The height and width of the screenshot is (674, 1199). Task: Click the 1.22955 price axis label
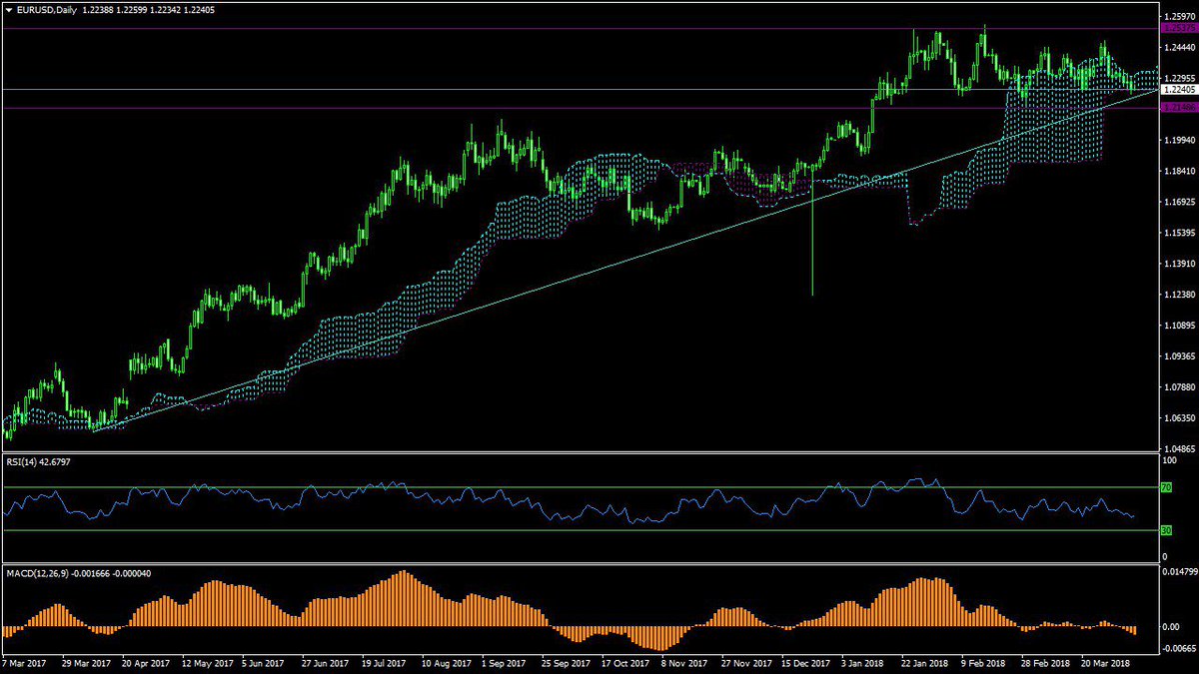(x=1178, y=78)
